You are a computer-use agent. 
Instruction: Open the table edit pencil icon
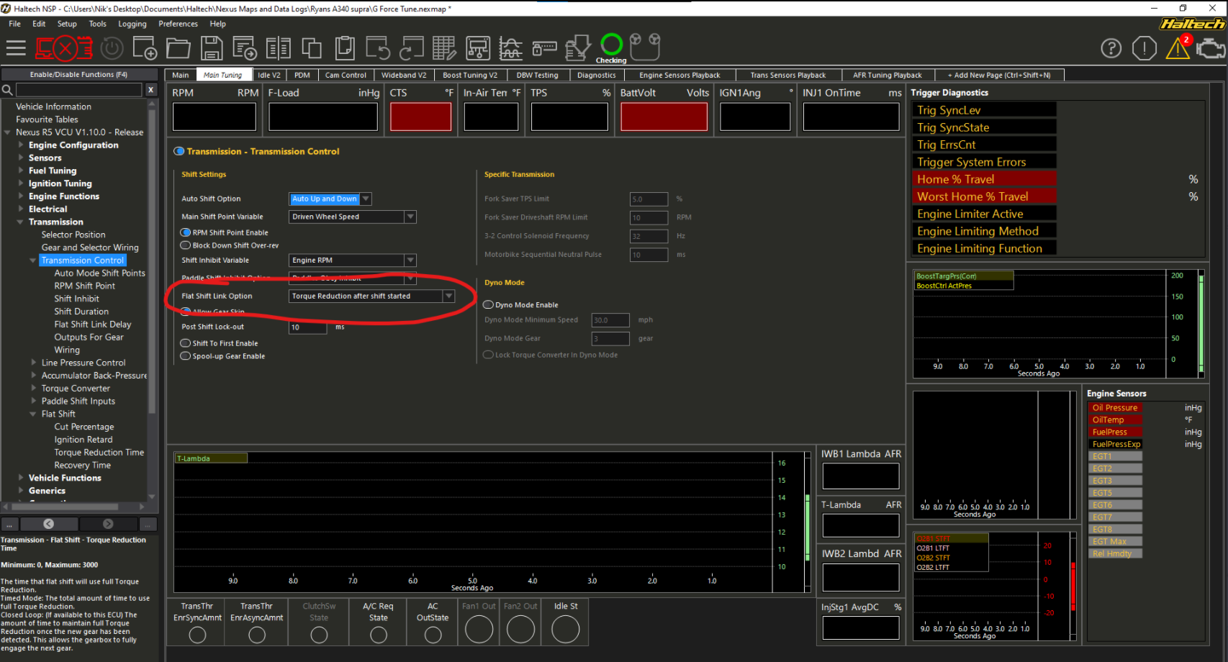tap(444, 48)
